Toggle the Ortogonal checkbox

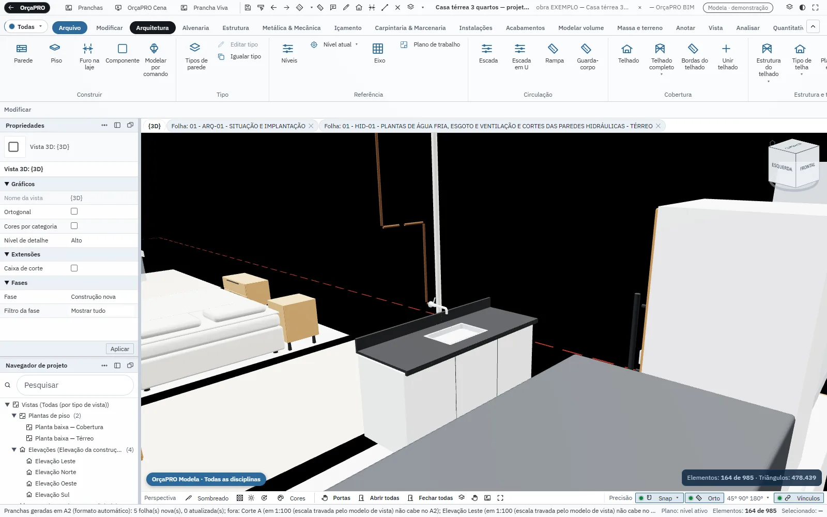(74, 211)
